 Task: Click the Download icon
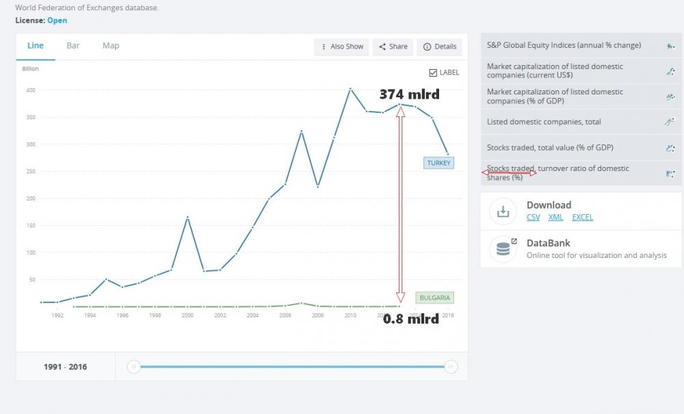tap(503, 211)
